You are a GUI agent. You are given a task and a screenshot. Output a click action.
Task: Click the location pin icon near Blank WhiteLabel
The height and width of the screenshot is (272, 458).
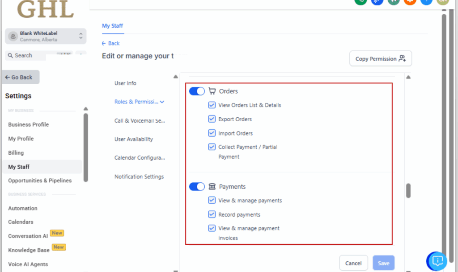click(12, 36)
